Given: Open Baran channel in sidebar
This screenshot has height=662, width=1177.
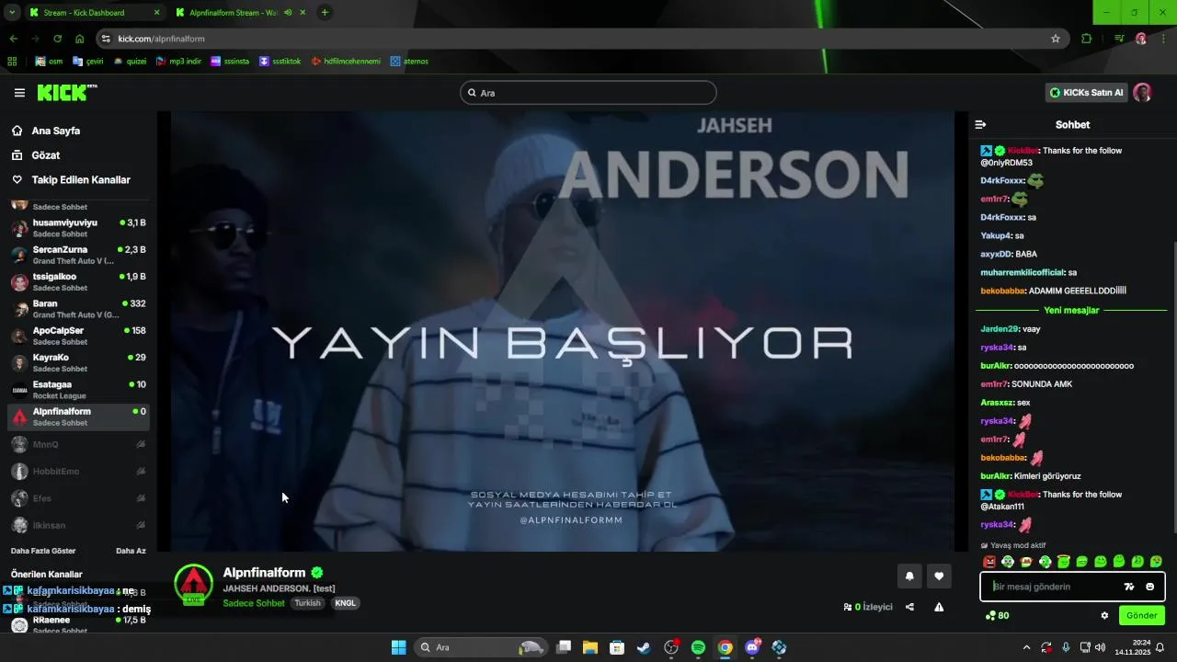Looking at the screenshot, I should 78,309.
